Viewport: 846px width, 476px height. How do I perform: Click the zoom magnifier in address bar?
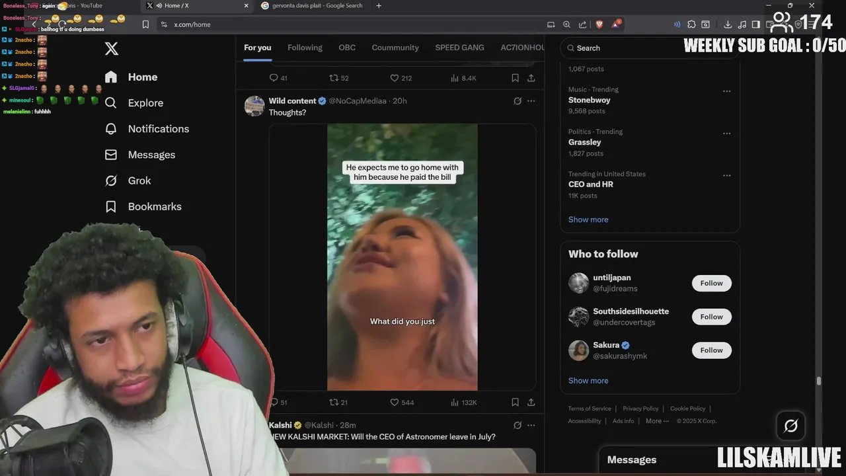click(x=566, y=24)
